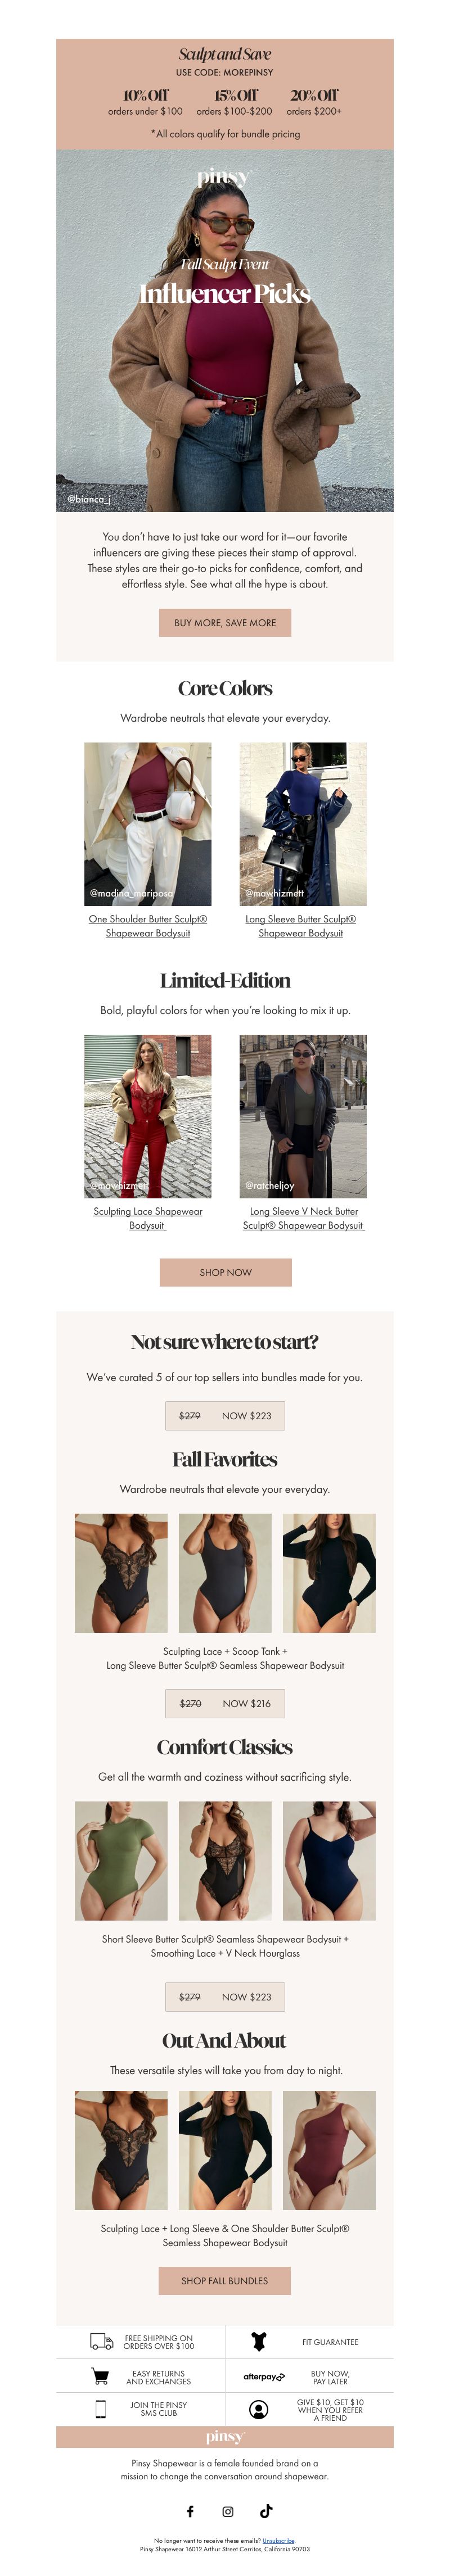Select the Fall Favorites $279 now $223 price
This screenshot has width=450, height=2576.
click(225, 1415)
